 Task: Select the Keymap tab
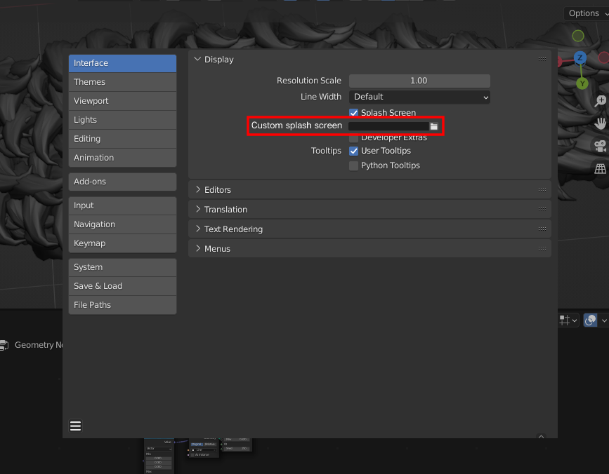(122, 243)
